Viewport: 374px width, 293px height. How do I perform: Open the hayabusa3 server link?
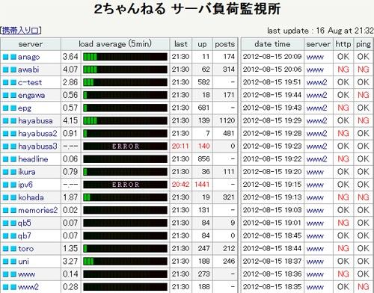[x=37, y=146]
